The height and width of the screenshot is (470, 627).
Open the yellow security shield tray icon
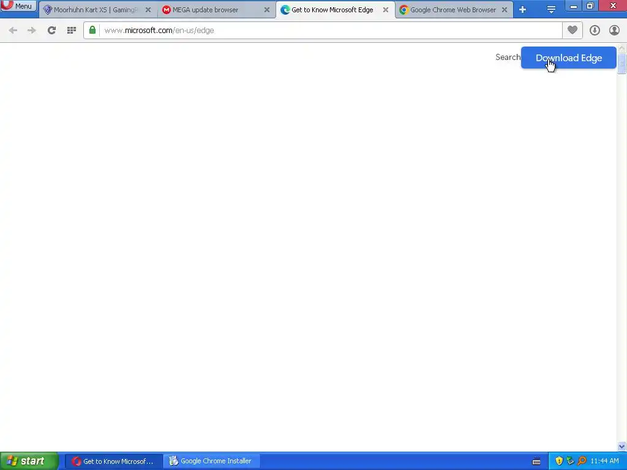[559, 461]
